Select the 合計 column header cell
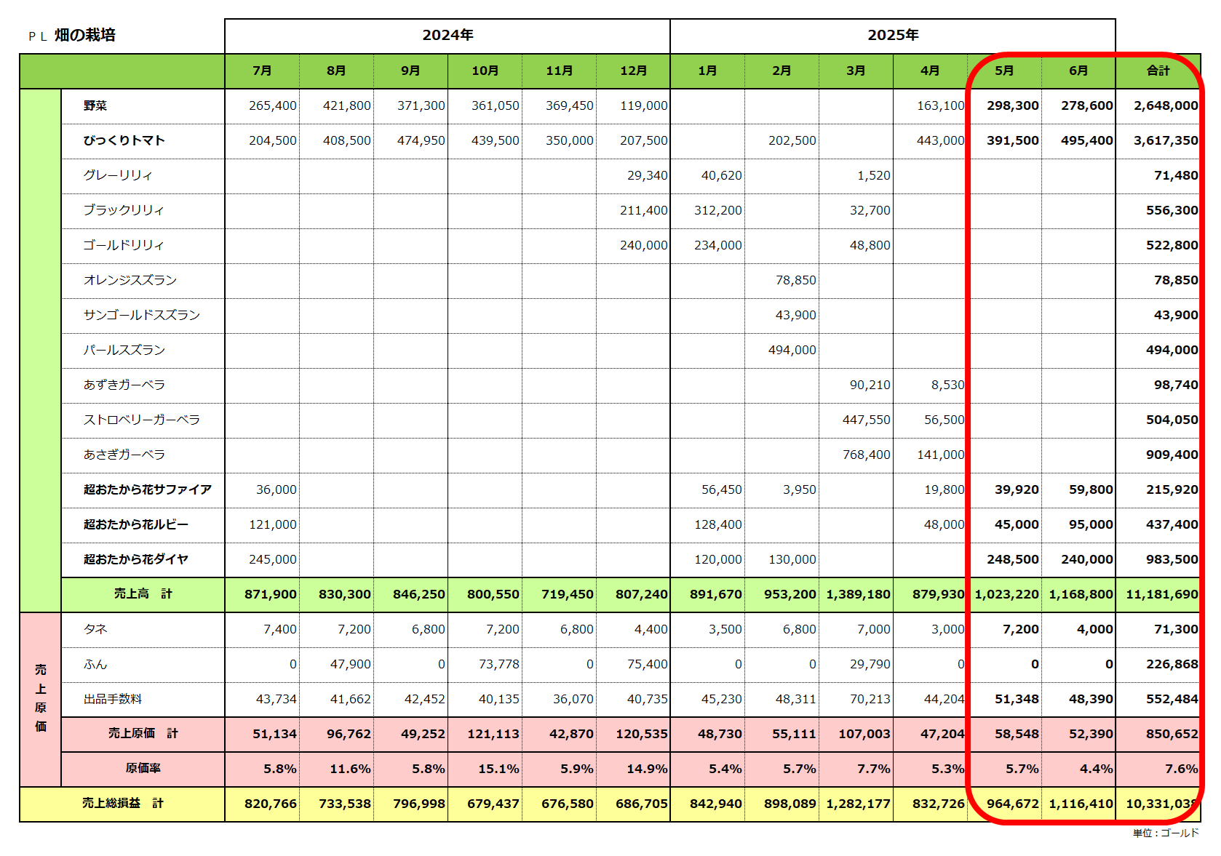Viewport: 1221px width, 856px height. coord(1158,71)
